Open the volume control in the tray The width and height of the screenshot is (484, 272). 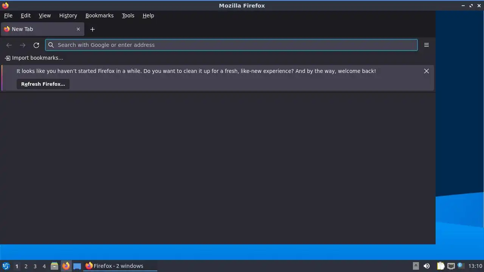point(427,266)
